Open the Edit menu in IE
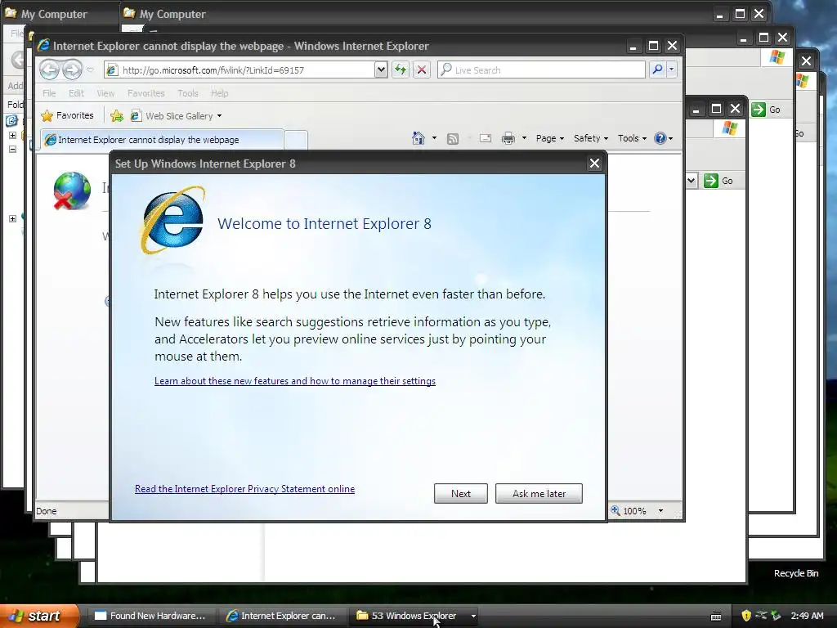The height and width of the screenshot is (628, 837). 76,93
